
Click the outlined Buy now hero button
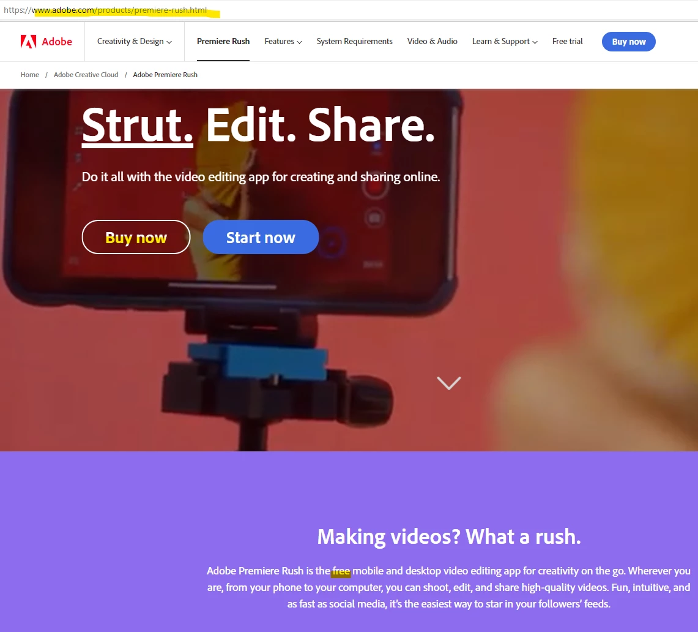[136, 237]
